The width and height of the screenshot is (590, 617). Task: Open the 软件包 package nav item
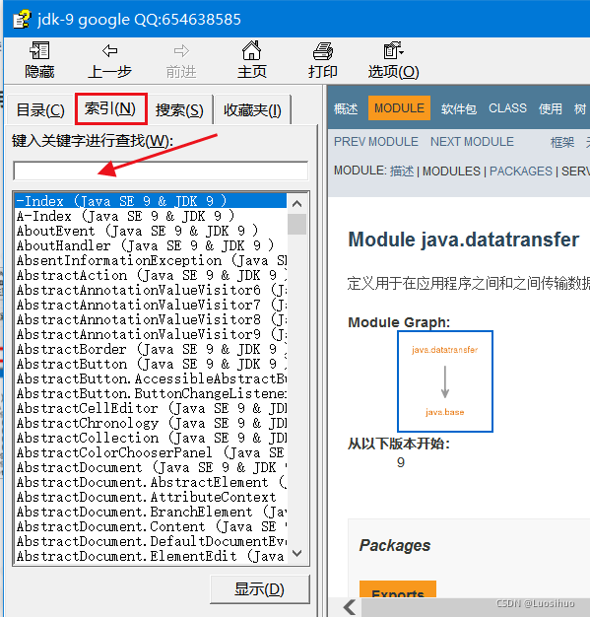[x=459, y=108]
